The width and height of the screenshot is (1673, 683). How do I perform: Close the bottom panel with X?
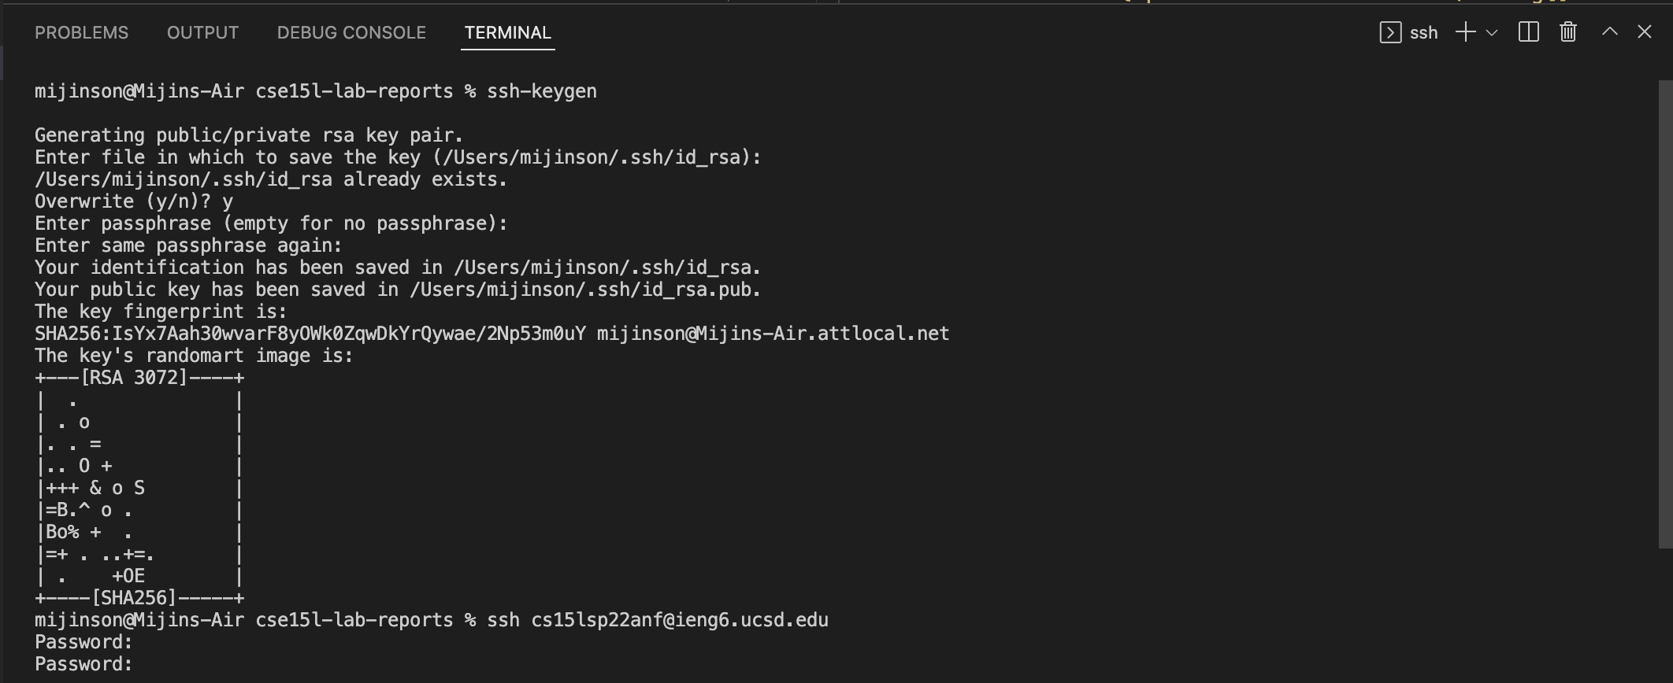[1645, 31]
